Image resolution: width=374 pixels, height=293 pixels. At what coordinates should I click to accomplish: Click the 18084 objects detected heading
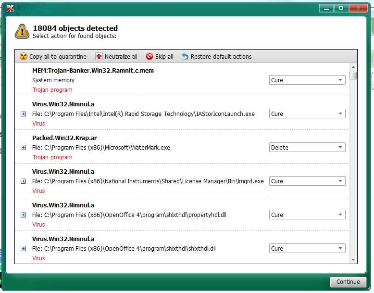point(75,28)
